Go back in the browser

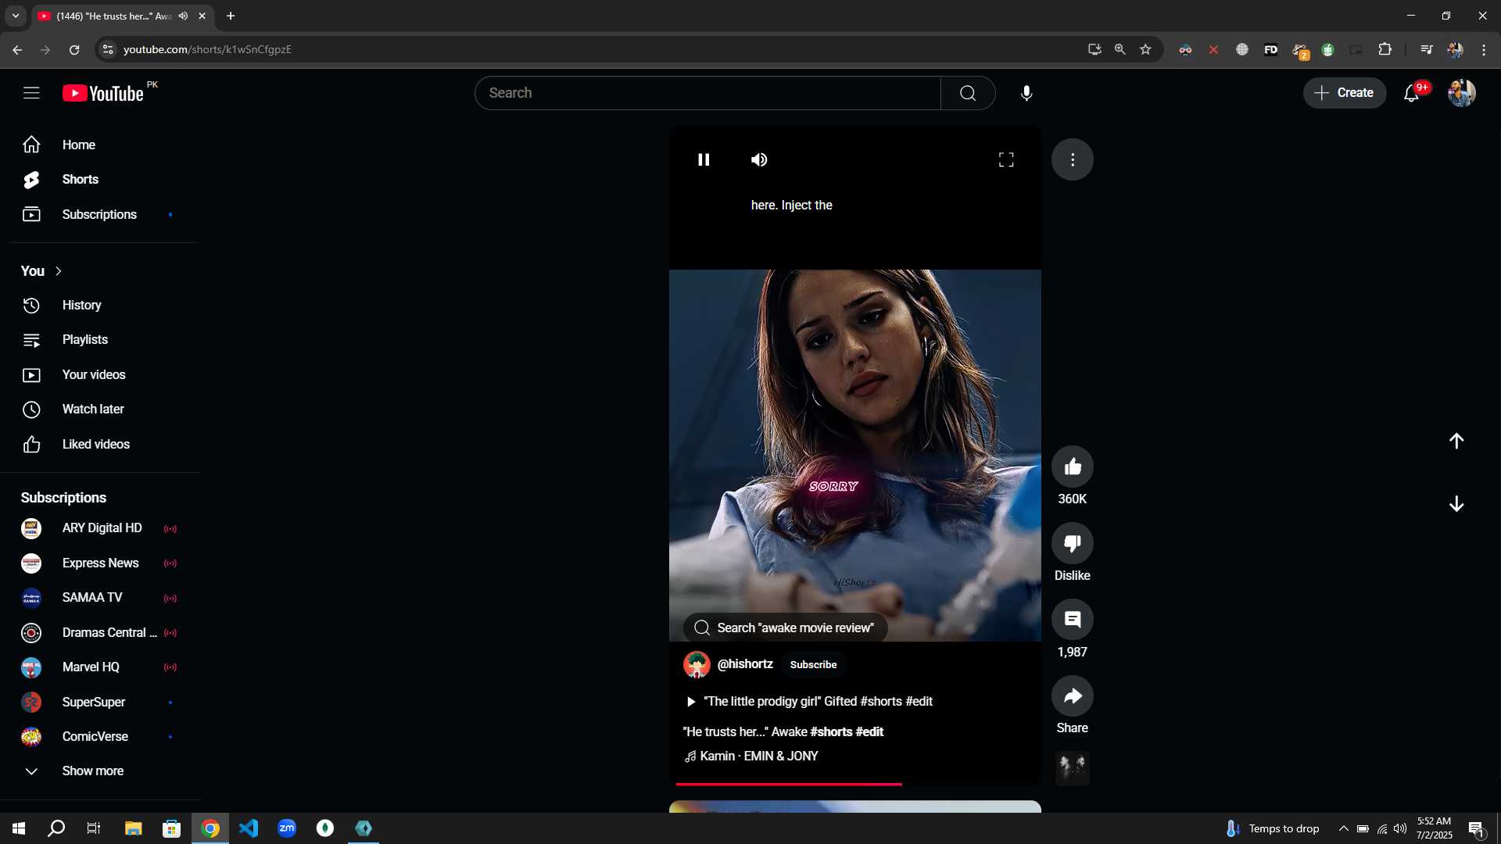[x=17, y=49]
